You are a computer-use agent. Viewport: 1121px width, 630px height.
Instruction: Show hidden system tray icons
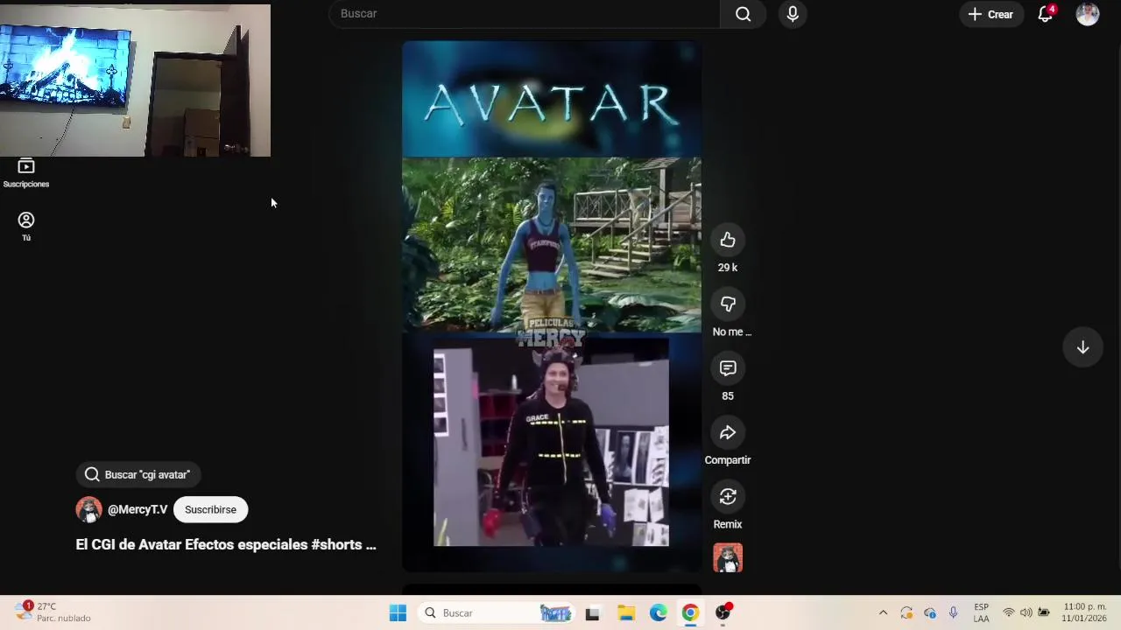coord(883,613)
